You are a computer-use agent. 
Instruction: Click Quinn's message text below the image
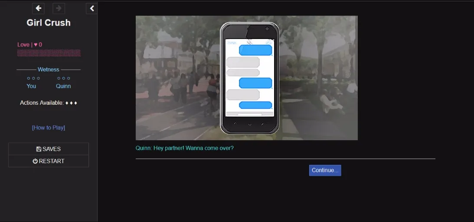point(185,148)
